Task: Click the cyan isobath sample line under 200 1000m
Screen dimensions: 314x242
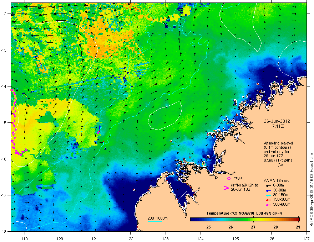Action: tap(155, 221)
